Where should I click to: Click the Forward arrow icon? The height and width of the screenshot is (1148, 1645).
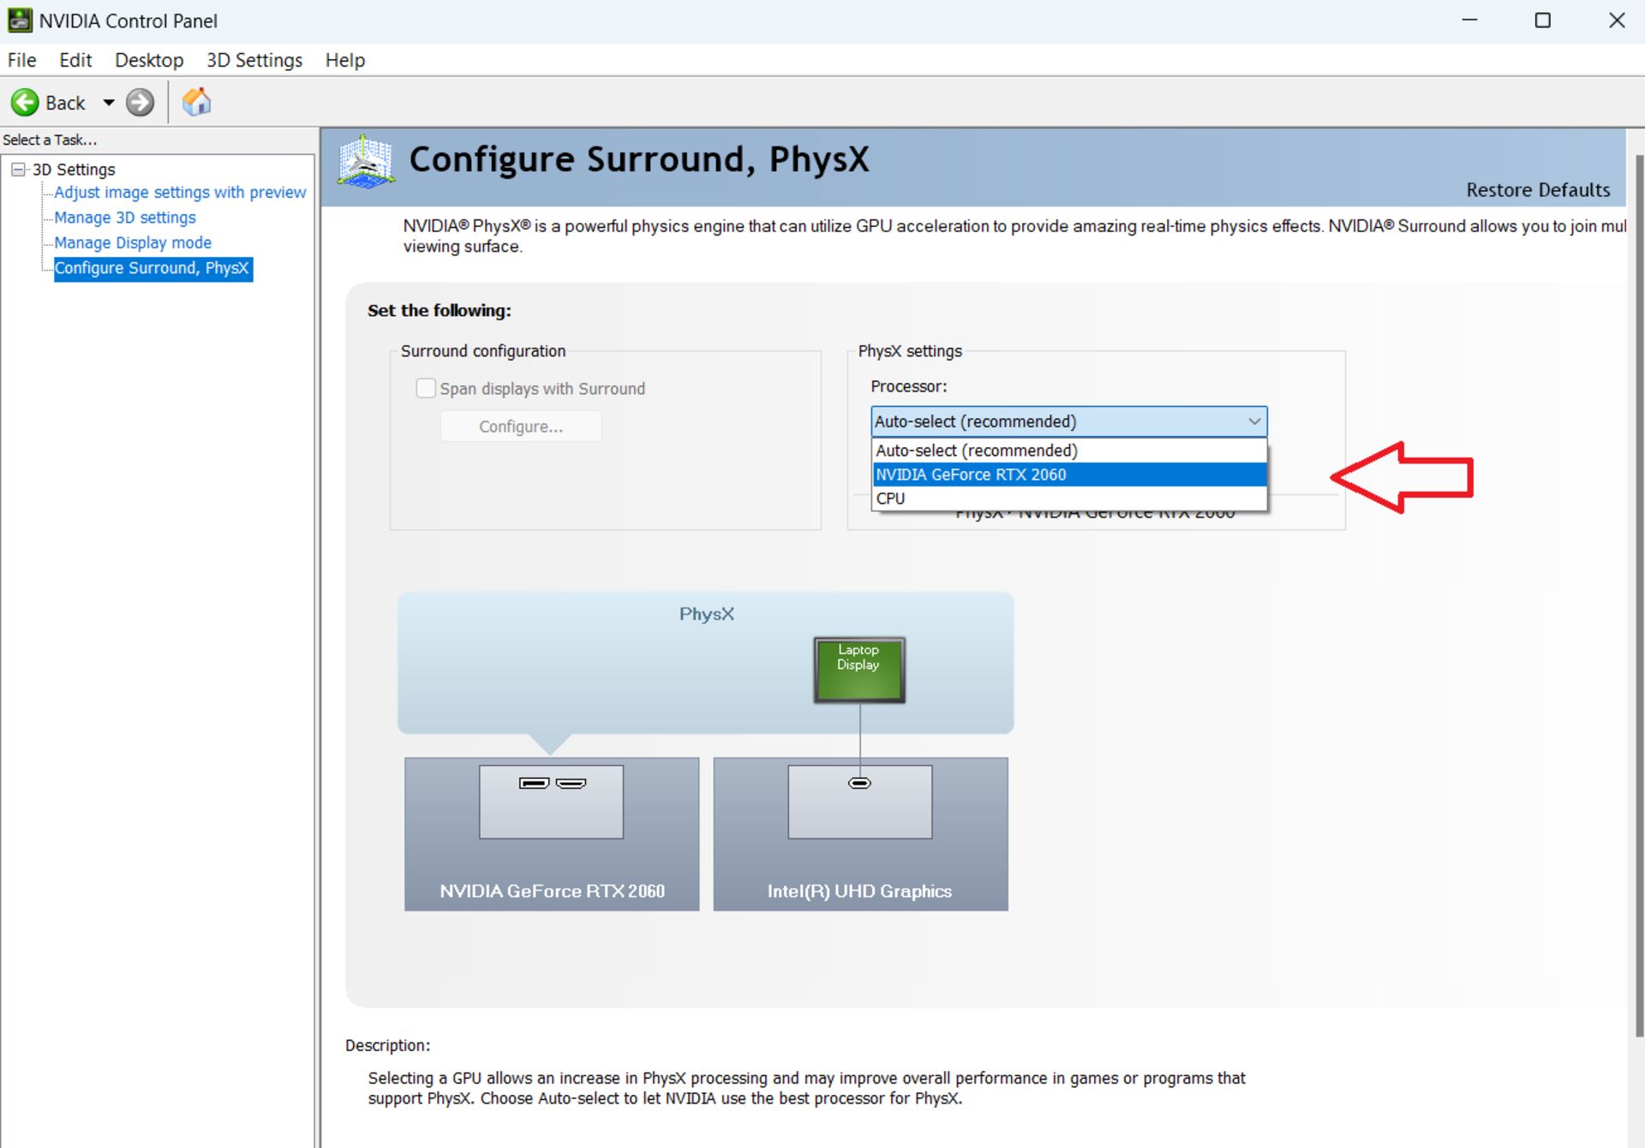[x=141, y=103]
